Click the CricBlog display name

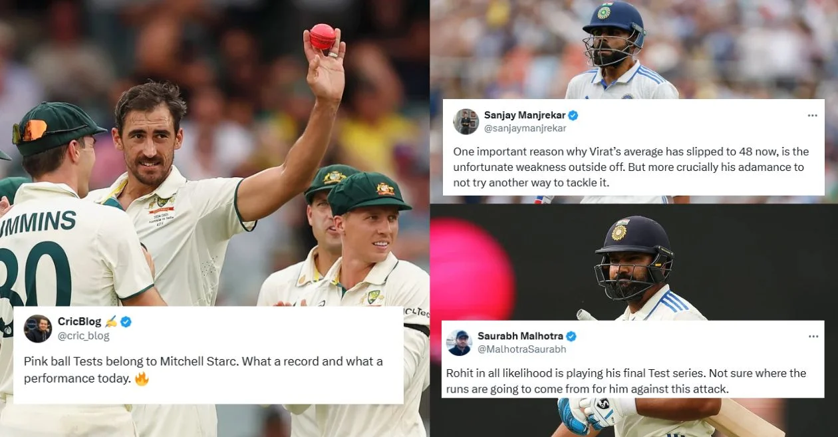click(79, 322)
